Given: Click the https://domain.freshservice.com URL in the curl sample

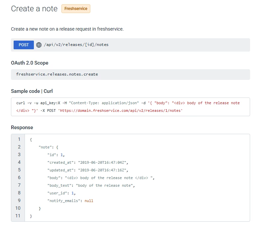Looking at the screenshot, I should click(120, 111).
